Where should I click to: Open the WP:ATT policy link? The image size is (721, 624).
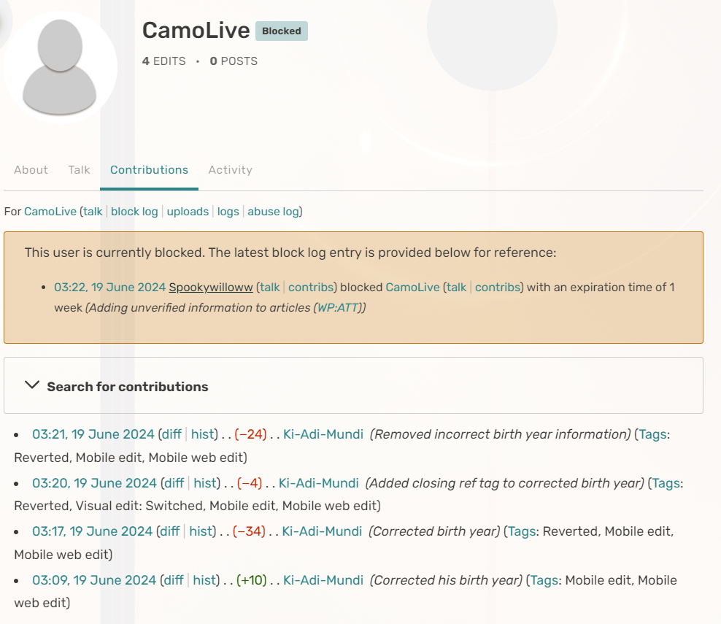(339, 308)
